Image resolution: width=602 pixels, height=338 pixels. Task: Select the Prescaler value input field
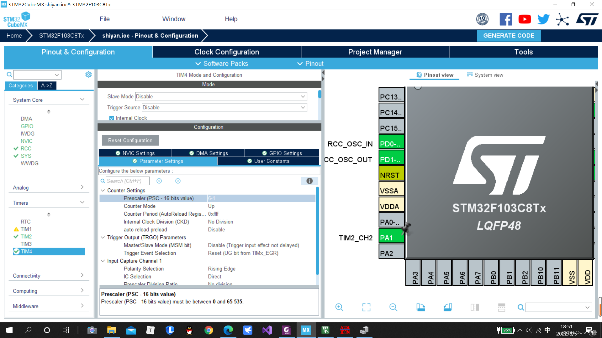(261, 198)
